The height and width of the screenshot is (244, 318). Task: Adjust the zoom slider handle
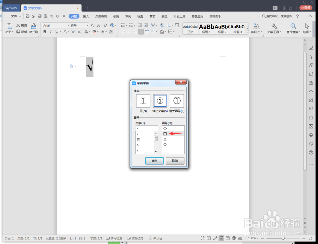283,238
